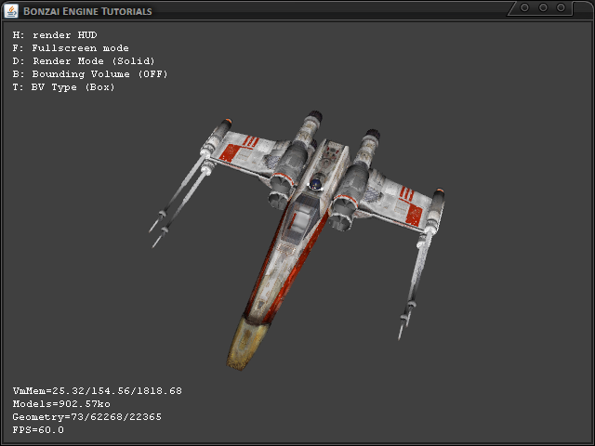Click the "T: BV Type (Box)" line

click(64, 87)
